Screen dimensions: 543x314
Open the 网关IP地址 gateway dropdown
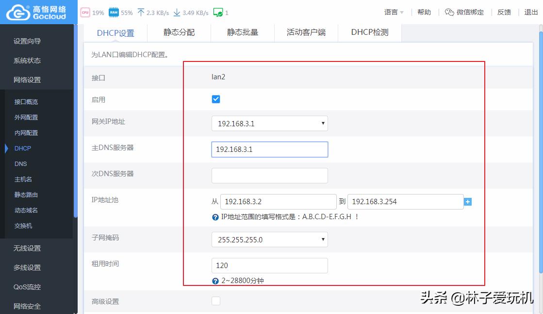tap(323, 123)
